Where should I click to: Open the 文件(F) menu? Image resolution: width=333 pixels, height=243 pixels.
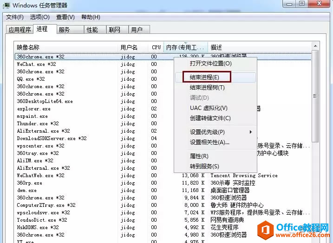click(x=15, y=17)
